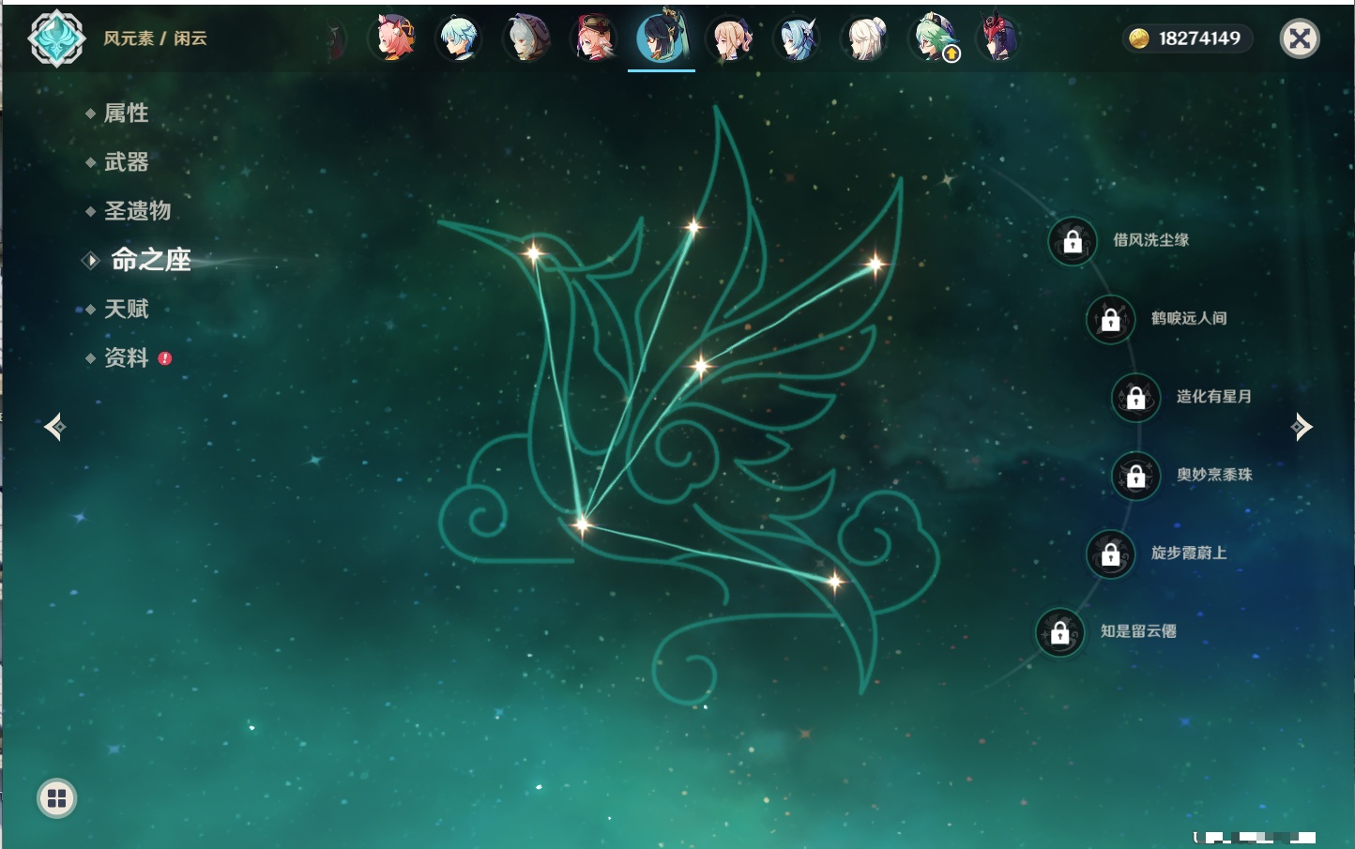The height and width of the screenshot is (849, 1355).
Task: Open the 天赋 talents menu
Action: (126, 309)
